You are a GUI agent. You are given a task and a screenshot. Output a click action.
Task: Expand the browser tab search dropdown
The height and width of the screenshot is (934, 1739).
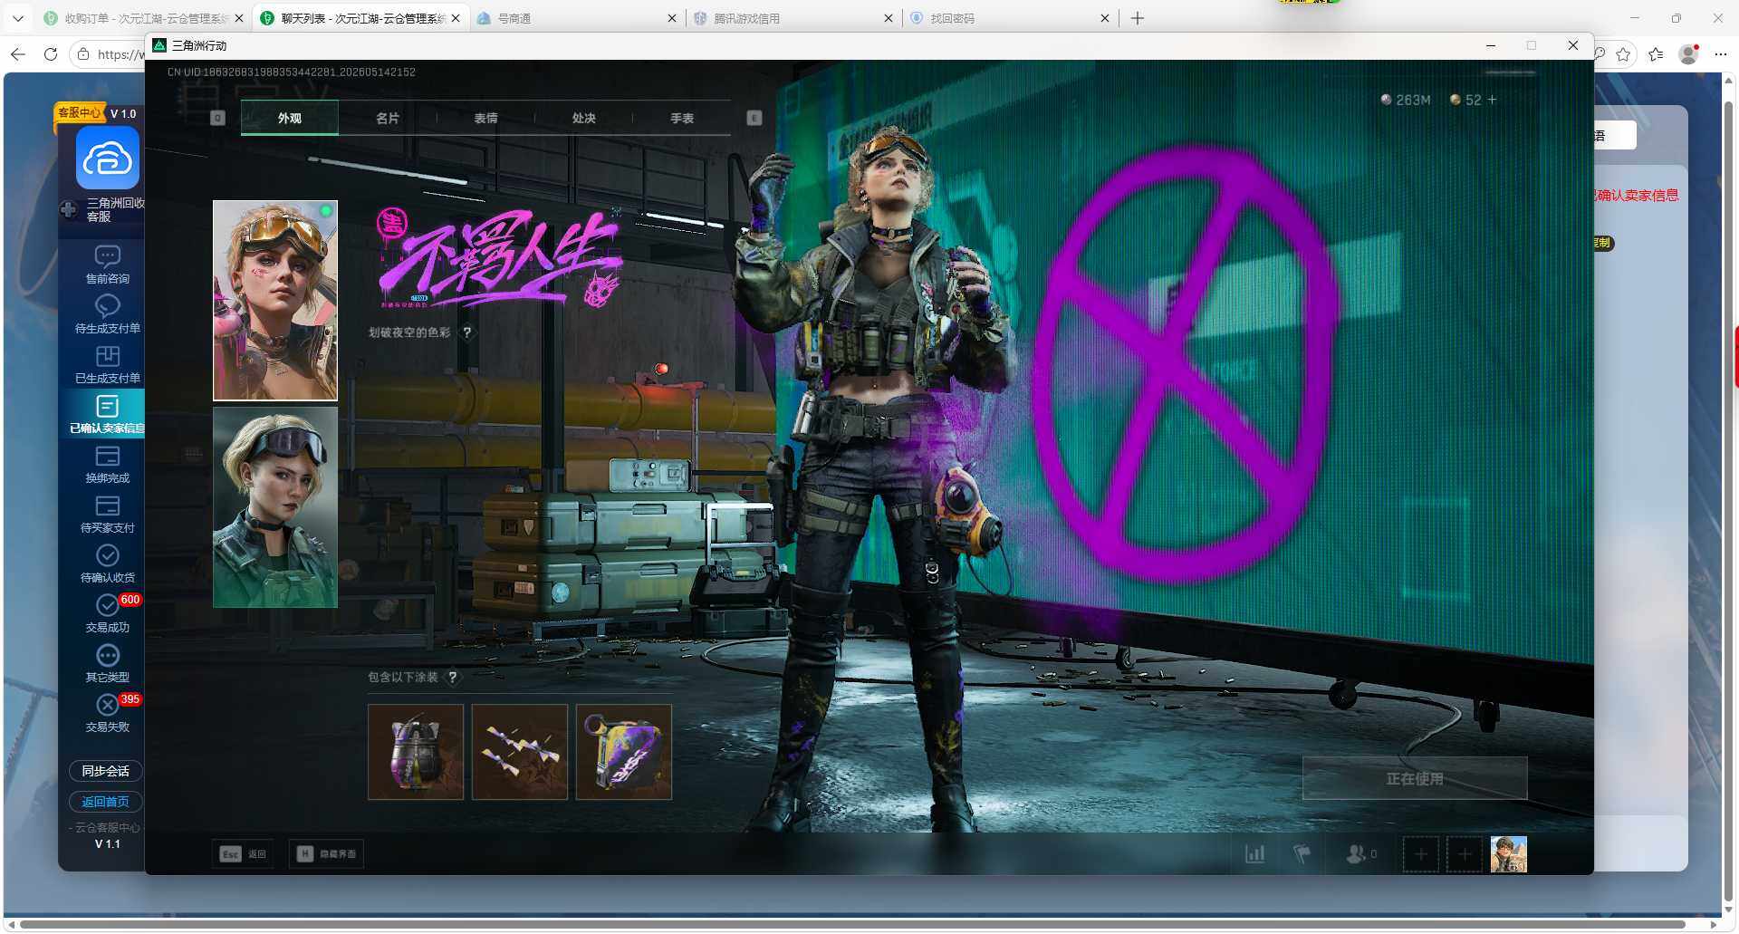[17, 18]
